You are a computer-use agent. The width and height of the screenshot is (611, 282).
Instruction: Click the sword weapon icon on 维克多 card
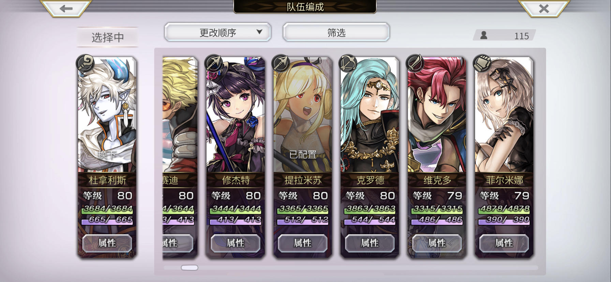[415, 63]
